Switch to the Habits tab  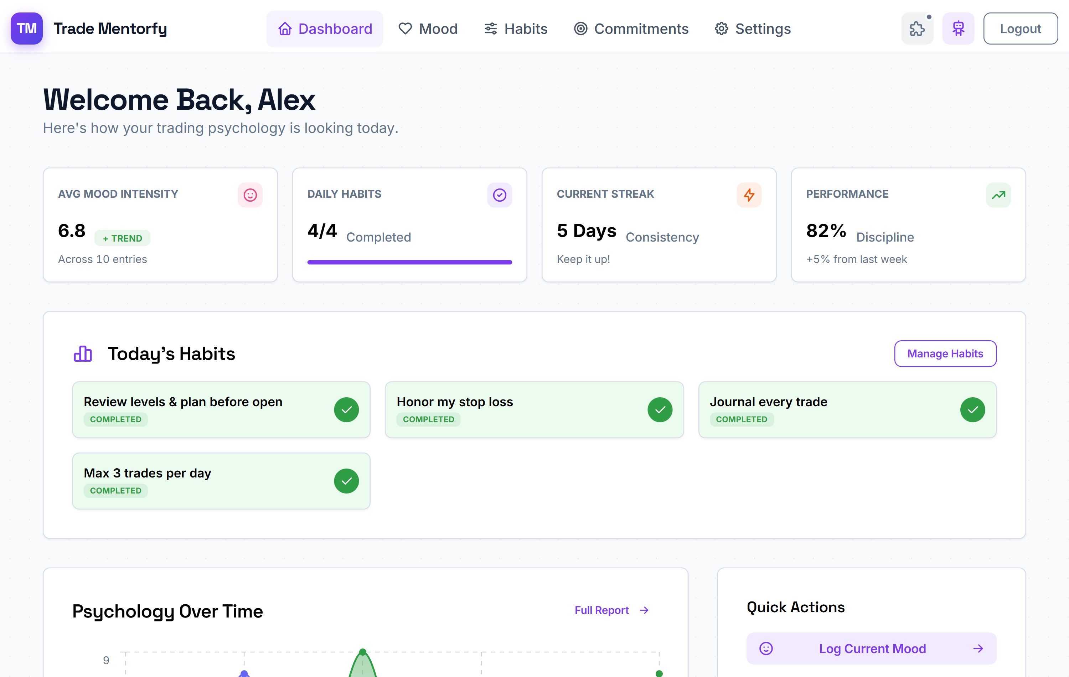coord(516,29)
